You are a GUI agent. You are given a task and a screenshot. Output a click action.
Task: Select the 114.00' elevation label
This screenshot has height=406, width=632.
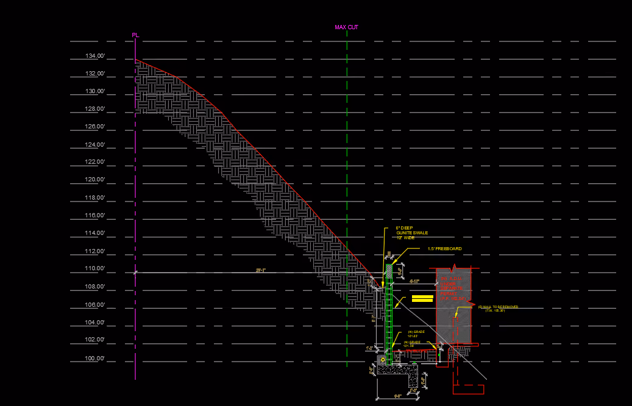95,233
